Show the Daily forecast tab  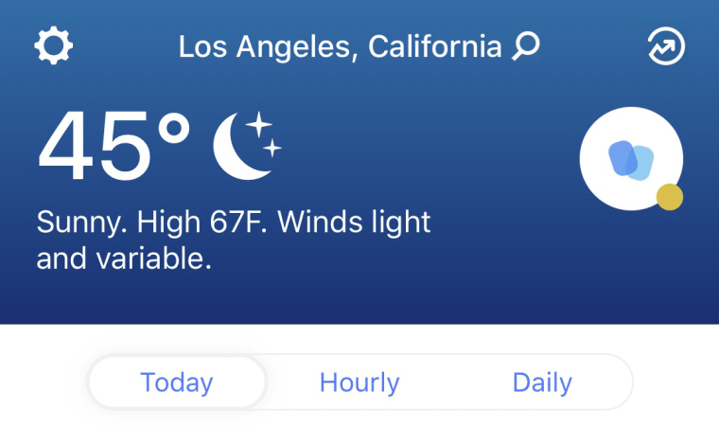(x=542, y=383)
